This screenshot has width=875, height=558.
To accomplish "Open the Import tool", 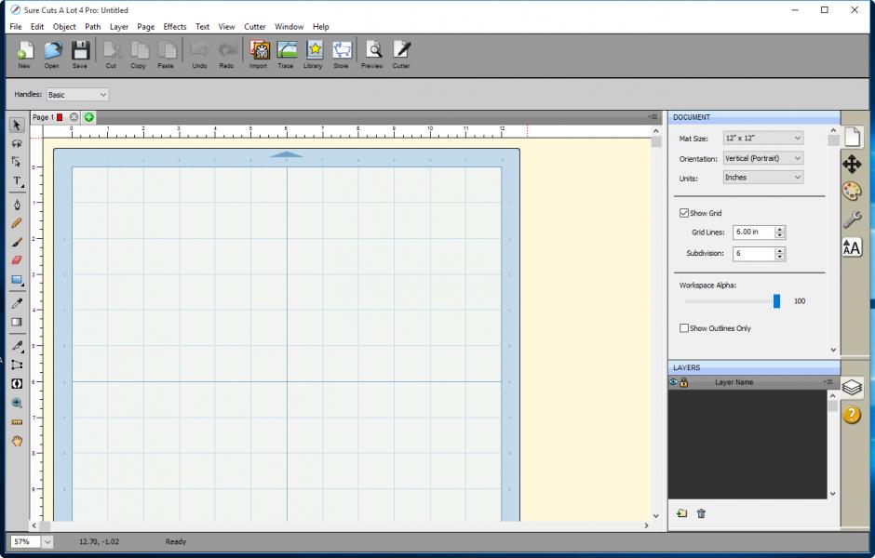I will pyautogui.click(x=258, y=52).
